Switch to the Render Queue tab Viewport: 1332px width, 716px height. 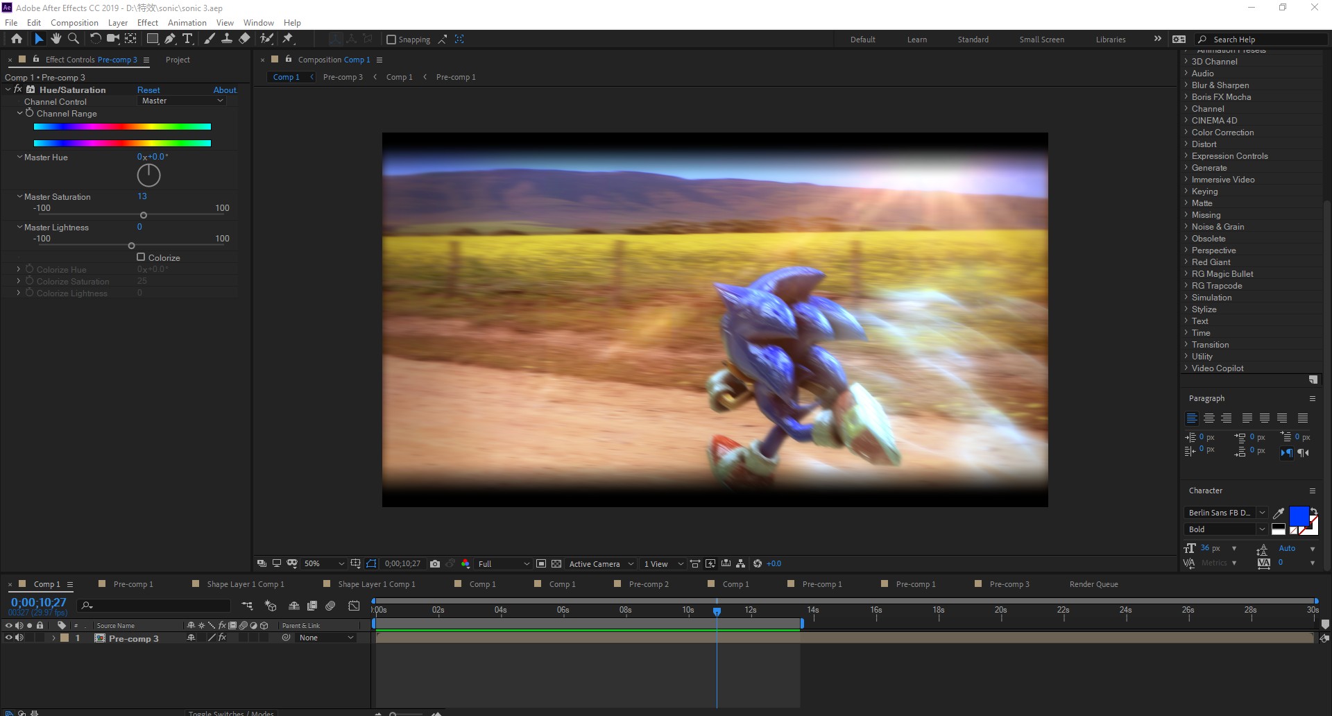coord(1093,584)
